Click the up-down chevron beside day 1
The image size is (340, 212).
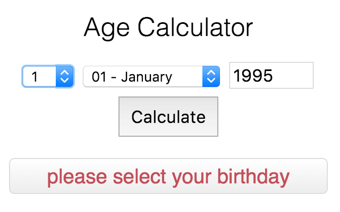tap(65, 77)
